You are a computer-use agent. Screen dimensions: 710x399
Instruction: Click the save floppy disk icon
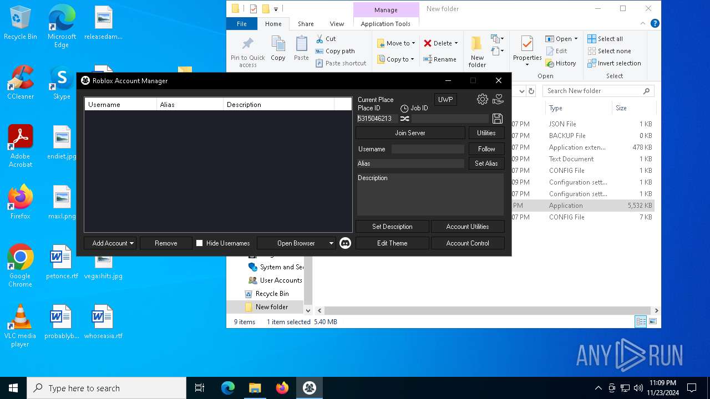(498, 119)
